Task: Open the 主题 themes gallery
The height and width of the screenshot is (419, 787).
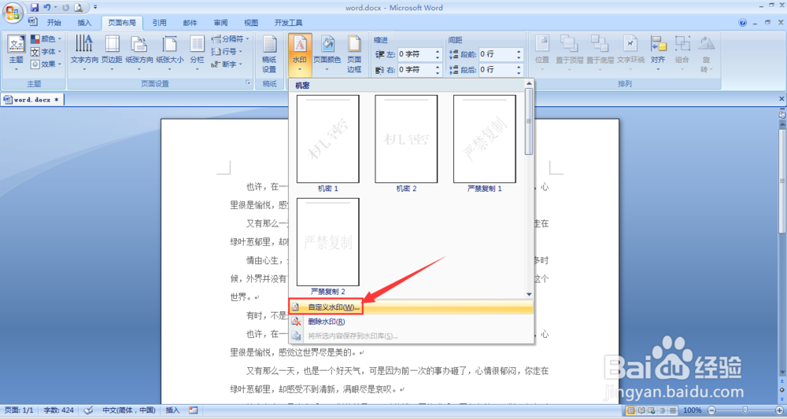Action: click(16, 53)
